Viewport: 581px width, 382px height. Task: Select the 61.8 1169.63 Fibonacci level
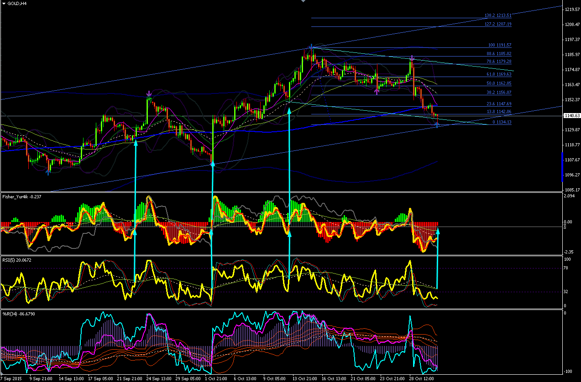498,74
